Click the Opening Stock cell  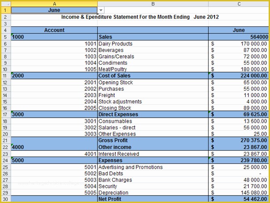point(153,82)
